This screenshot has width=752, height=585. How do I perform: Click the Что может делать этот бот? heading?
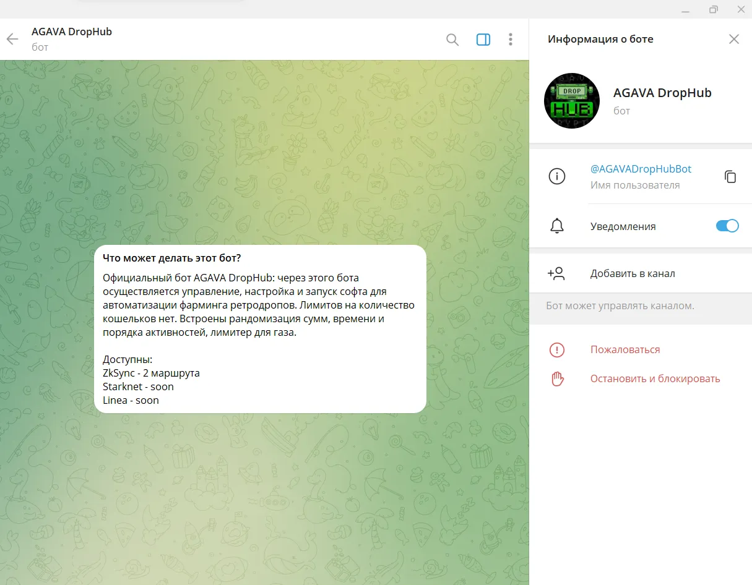click(172, 258)
